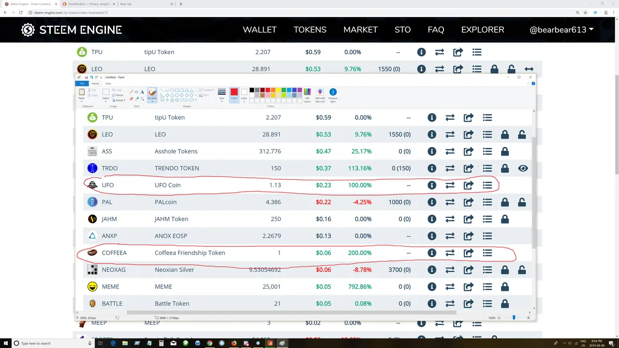Viewport: 619px width, 348px height.
Task: Open Edit colors in Paint
Action: click(x=307, y=96)
